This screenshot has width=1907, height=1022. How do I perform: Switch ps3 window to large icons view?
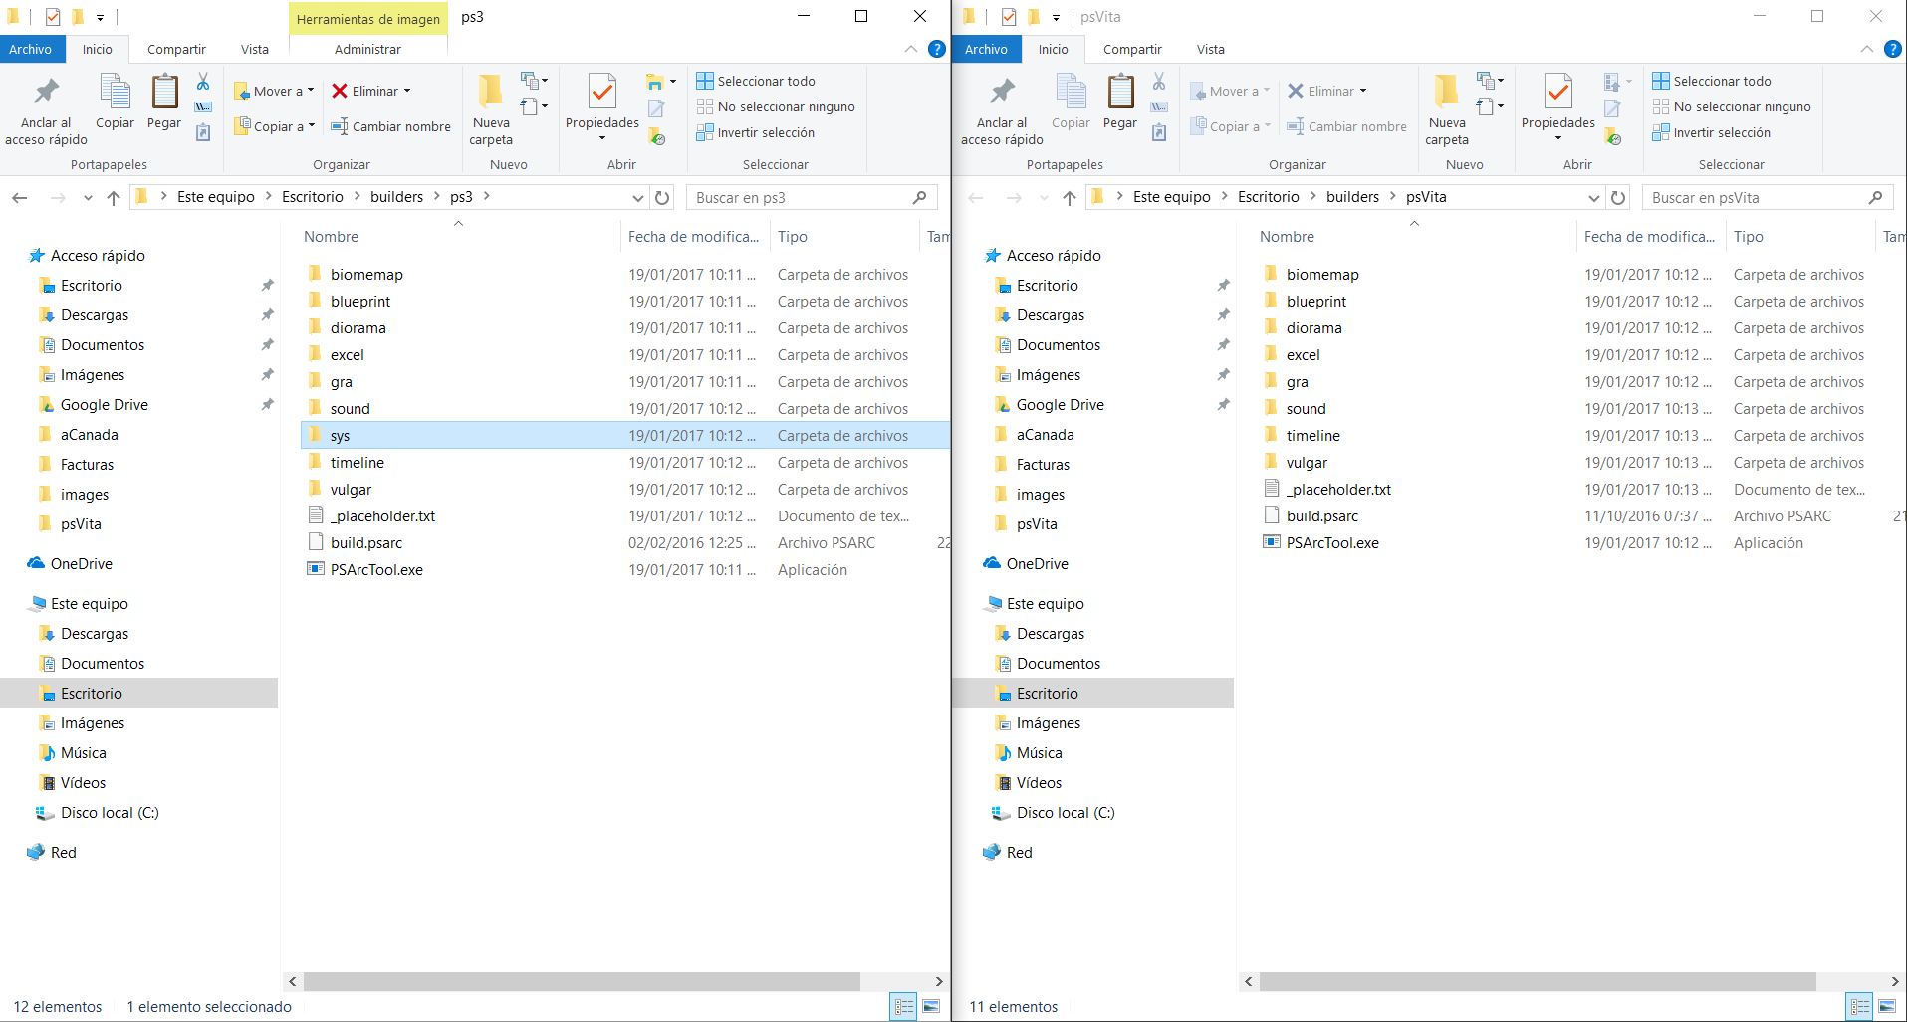pos(932,1007)
